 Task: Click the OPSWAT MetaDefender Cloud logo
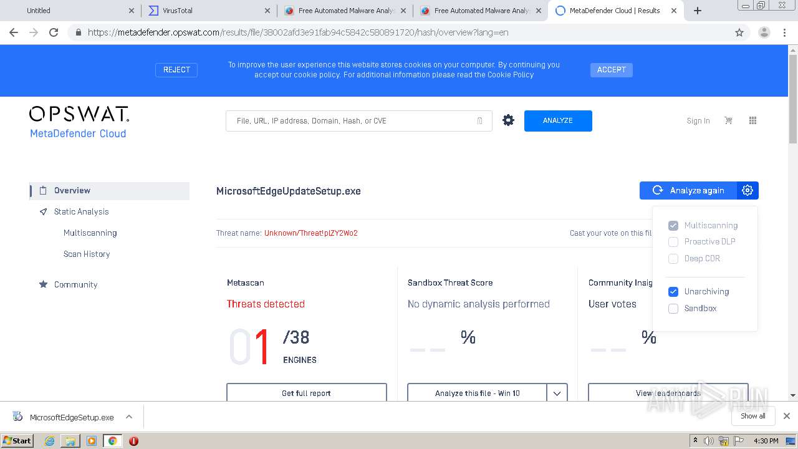pos(79,122)
